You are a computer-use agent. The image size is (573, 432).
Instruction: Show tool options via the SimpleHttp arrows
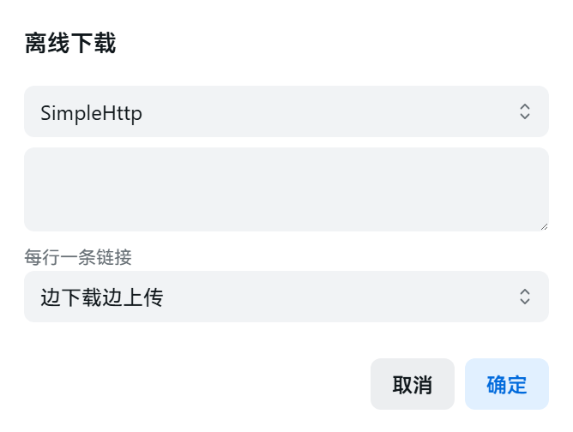pyautogui.click(x=526, y=111)
